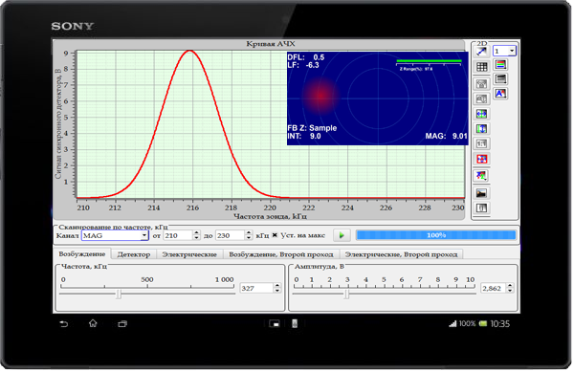Open the Электрические tab

click(189, 254)
